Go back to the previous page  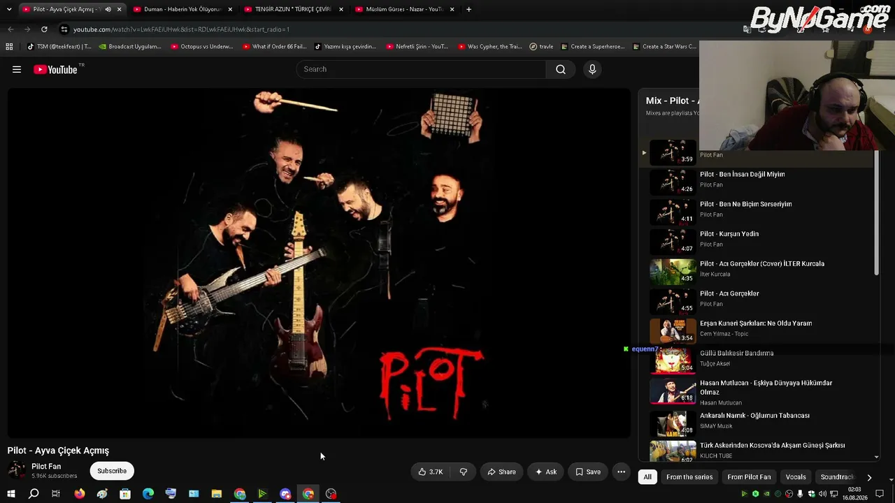click(10, 29)
